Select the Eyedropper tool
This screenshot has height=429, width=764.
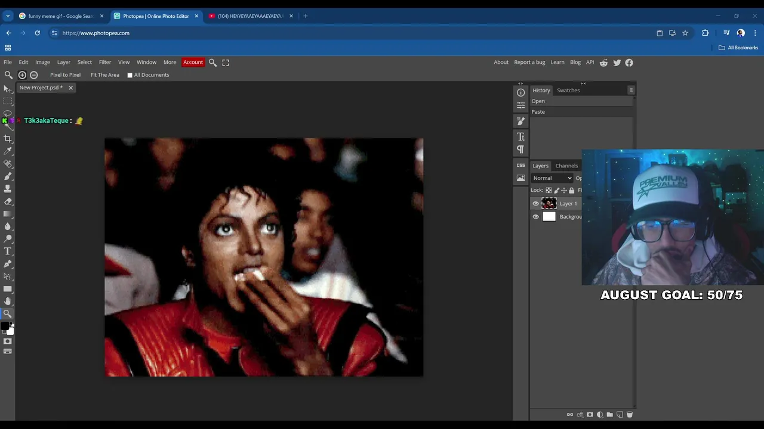pyautogui.click(x=7, y=151)
